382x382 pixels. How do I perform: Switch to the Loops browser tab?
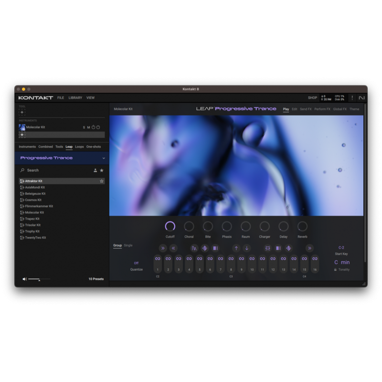tap(79, 147)
